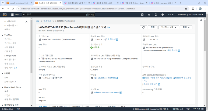This screenshot has width=208, height=111.
Task: Open 인스턴스 유형 in sidebar
Action: (10, 43)
